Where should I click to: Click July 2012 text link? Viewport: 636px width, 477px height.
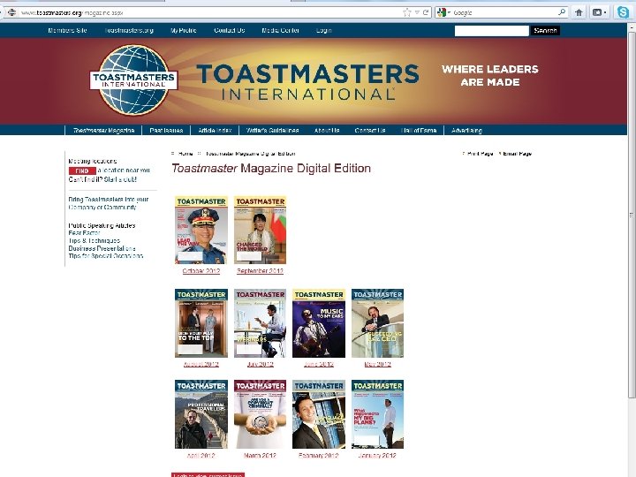click(x=260, y=364)
